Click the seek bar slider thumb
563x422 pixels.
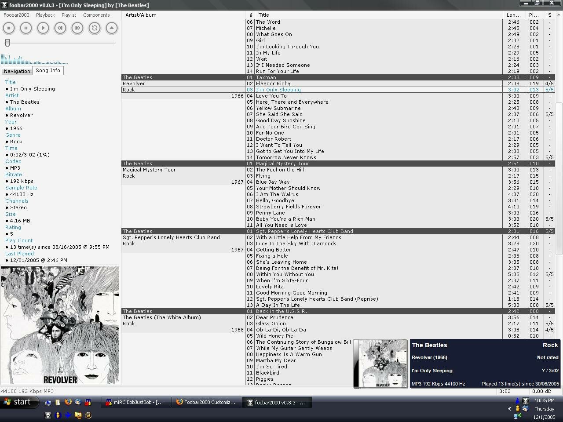point(7,43)
